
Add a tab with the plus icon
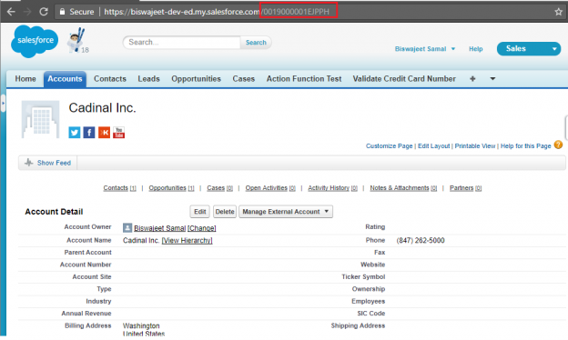click(472, 79)
